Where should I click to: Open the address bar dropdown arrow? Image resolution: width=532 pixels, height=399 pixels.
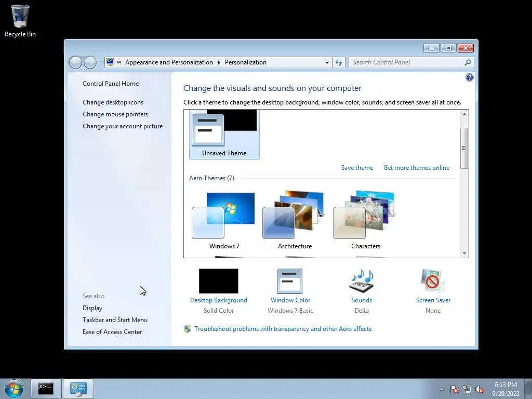[327, 62]
